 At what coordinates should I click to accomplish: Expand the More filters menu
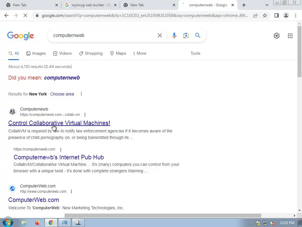139,53
